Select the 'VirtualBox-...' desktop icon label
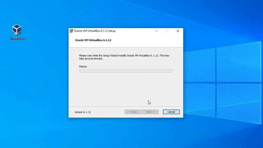 pyautogui.click(x=17, y=38)
